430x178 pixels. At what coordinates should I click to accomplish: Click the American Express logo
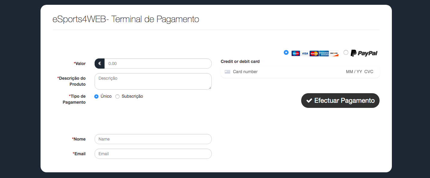pyautogui.click(x=324, y=53)
